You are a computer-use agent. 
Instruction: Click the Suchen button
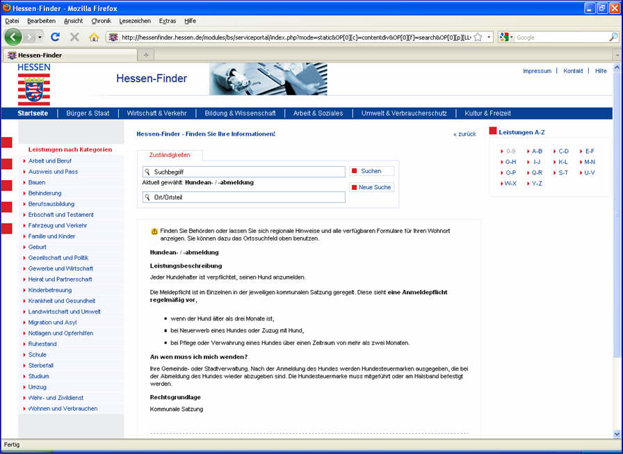click(x=371, y=171)
